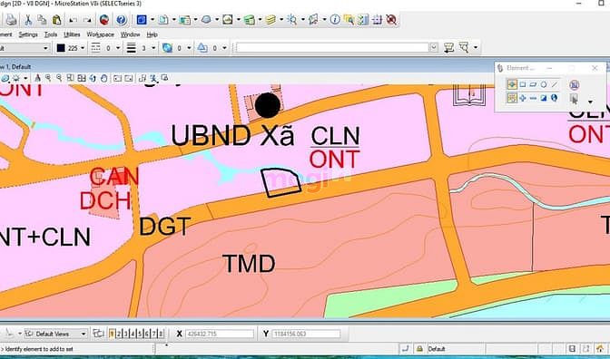Open the Element Information 'i' icon
The width and height of the screenshot is (610, 359).
click(x=335, y=20)
